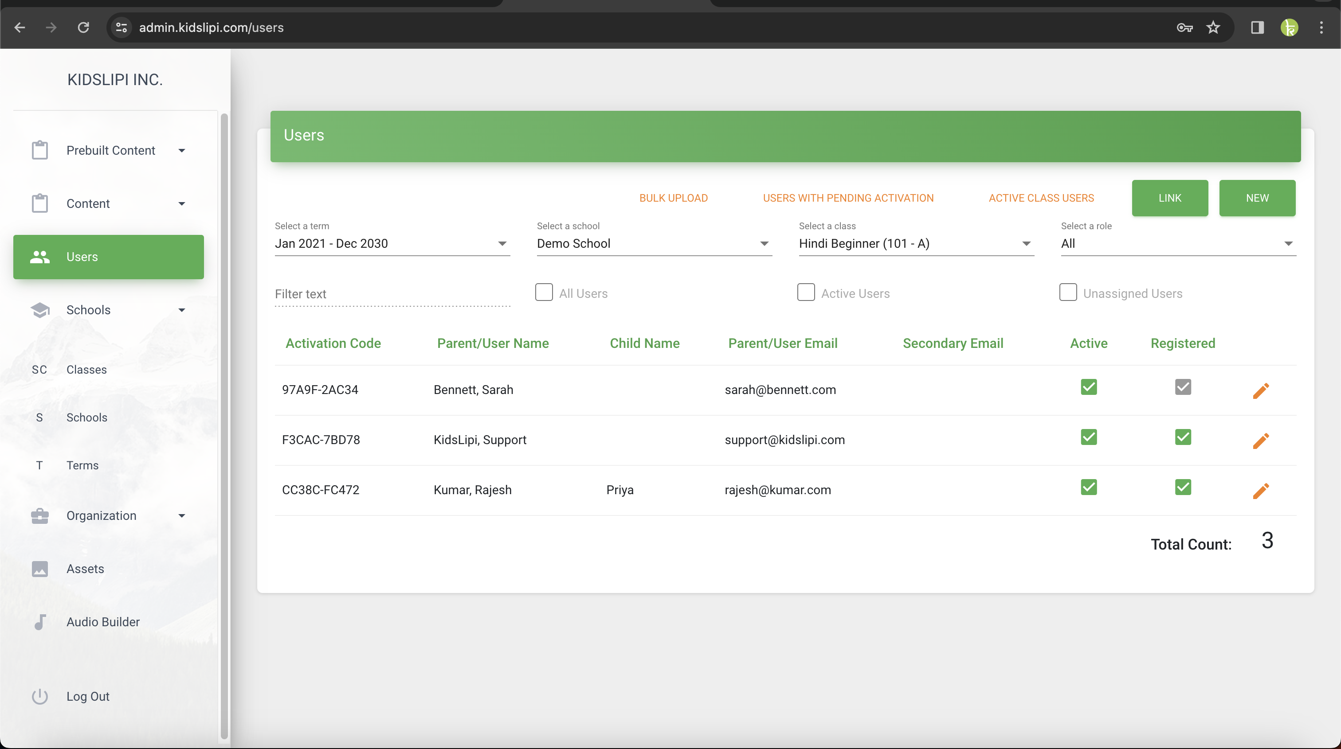Open Audio Builder music note icon
1341x749 pixels.
click(39, 622)
